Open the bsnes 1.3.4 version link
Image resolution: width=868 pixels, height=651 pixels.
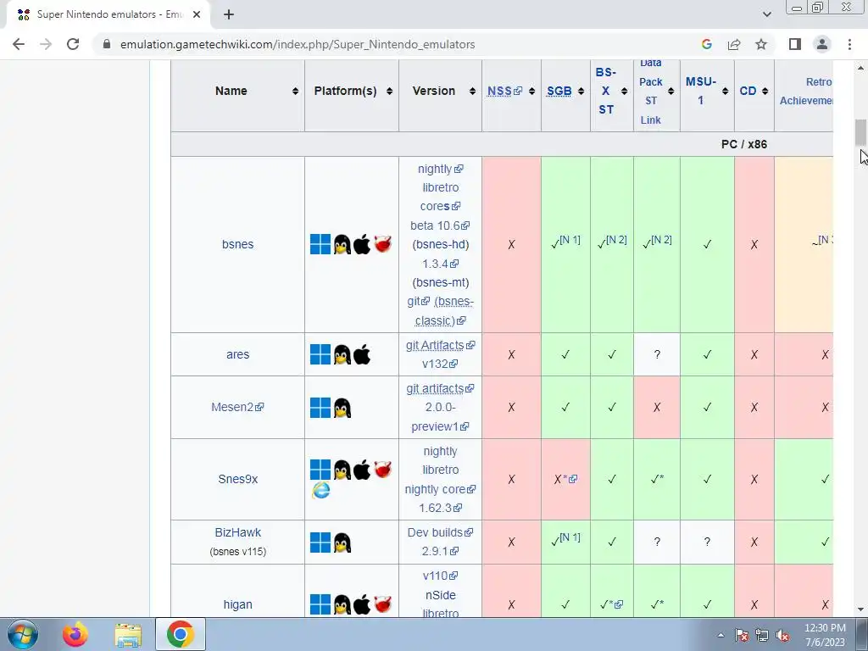tap(440, 264)
